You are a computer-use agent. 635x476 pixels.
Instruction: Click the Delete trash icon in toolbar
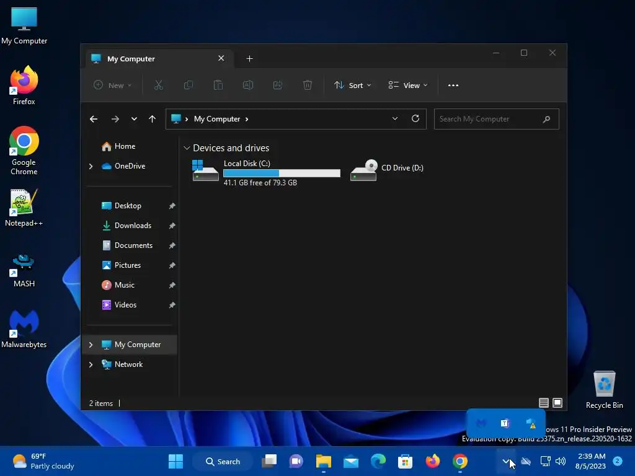click(x=308, y=85)
